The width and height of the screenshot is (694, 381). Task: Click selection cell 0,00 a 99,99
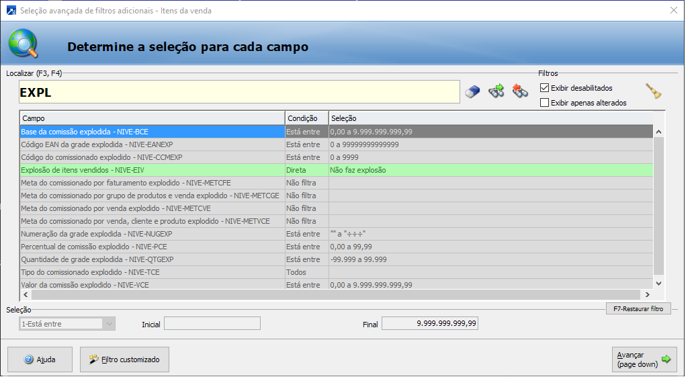point(491,247)
